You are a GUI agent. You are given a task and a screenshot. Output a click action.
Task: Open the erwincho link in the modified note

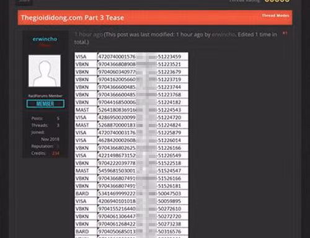223,35
